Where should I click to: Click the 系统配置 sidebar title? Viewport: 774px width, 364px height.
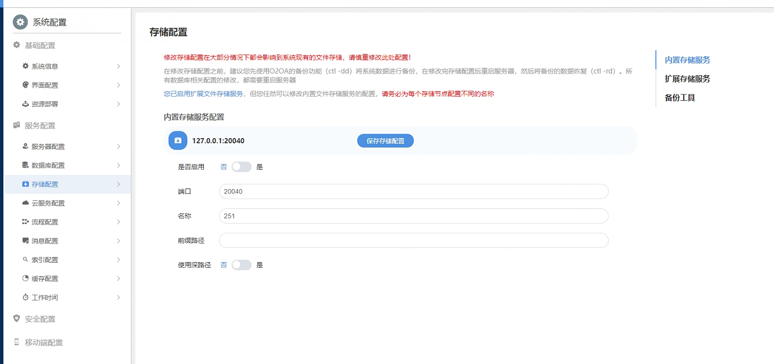[x=50, y=22]
